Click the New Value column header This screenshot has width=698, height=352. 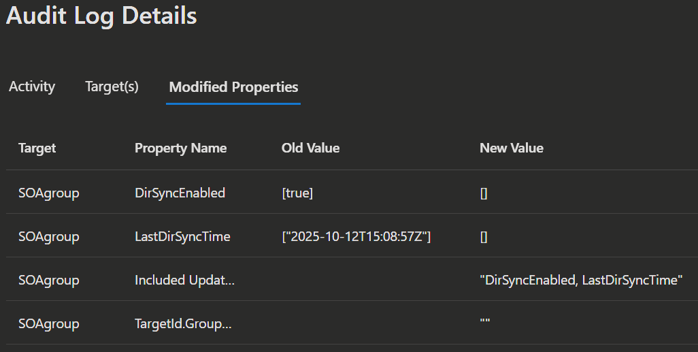[511, 148]
